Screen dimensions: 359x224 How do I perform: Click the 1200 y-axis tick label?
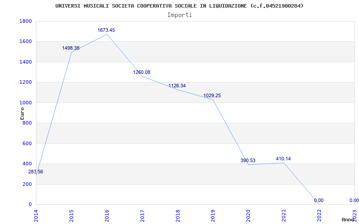point(26,82)
